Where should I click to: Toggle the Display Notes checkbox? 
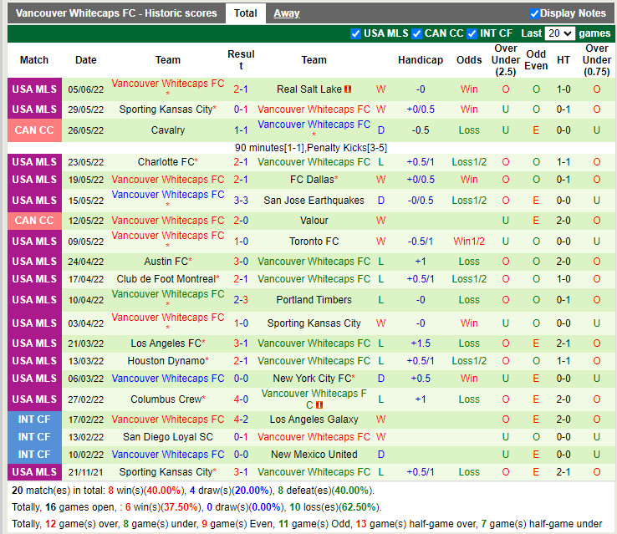pyautogui.click(x=535, y=13)
